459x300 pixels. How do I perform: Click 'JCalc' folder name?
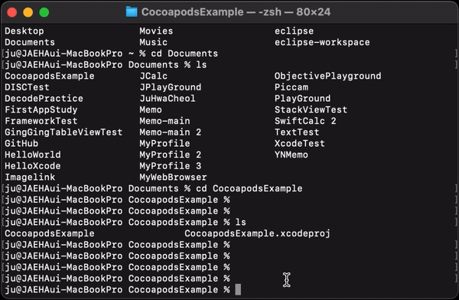coord(154,76)
